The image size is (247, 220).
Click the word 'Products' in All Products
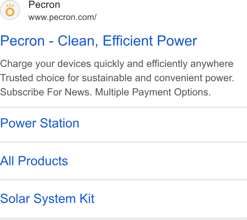tap(43, 161)
